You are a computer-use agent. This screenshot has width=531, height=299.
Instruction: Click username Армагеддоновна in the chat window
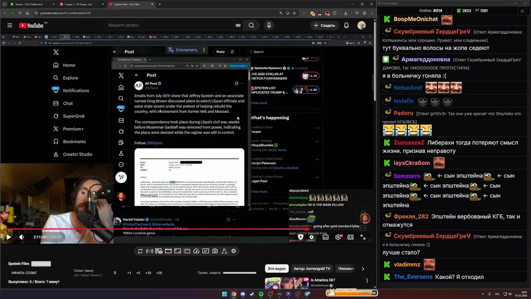426,59
